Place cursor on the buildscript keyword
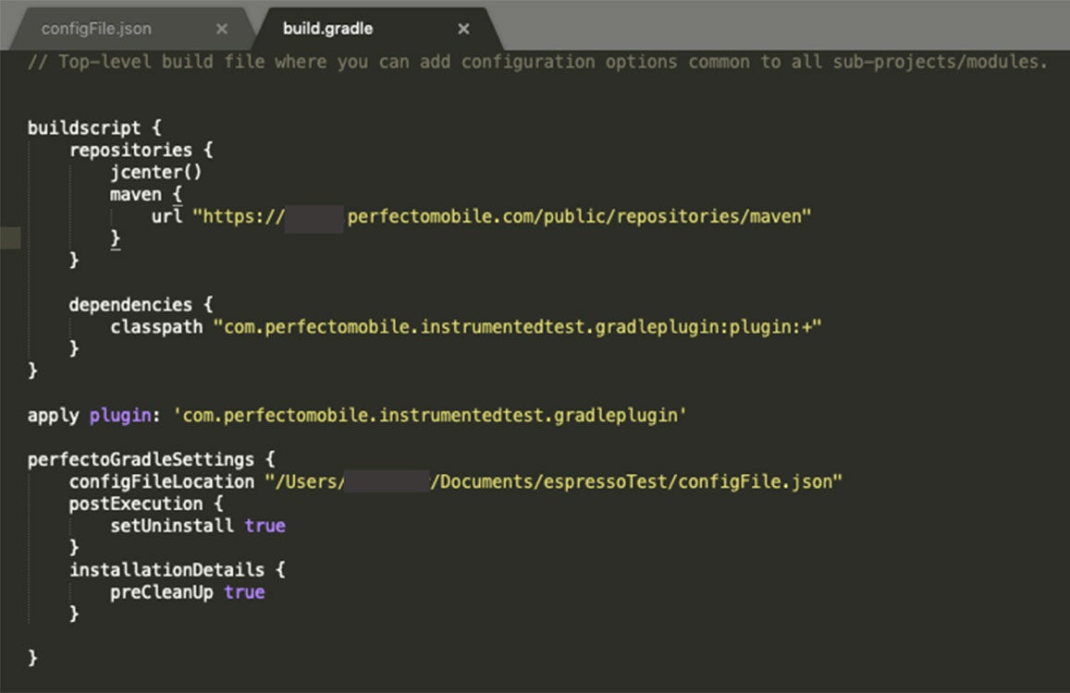The width and height of the screenshot is (1070, 693). point(84,128)
